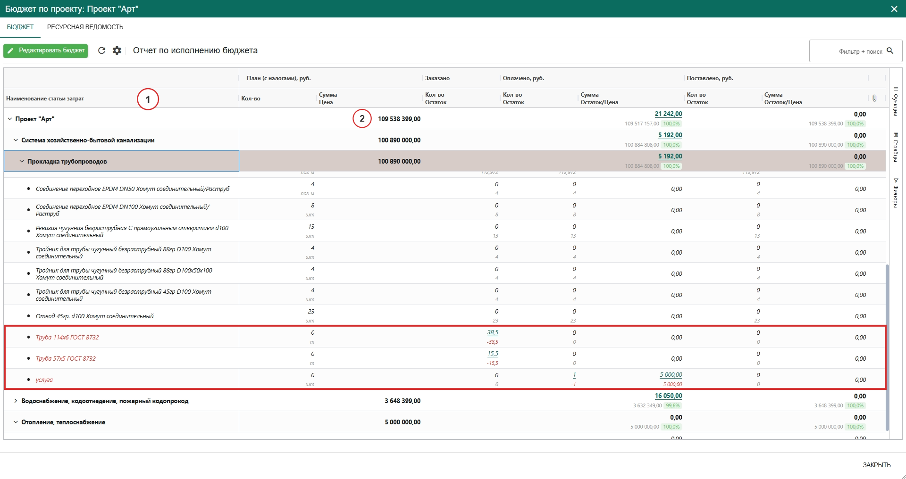The image size is (906, 479).
Task: Close the budget dialog with X
Action: point(894,9)
